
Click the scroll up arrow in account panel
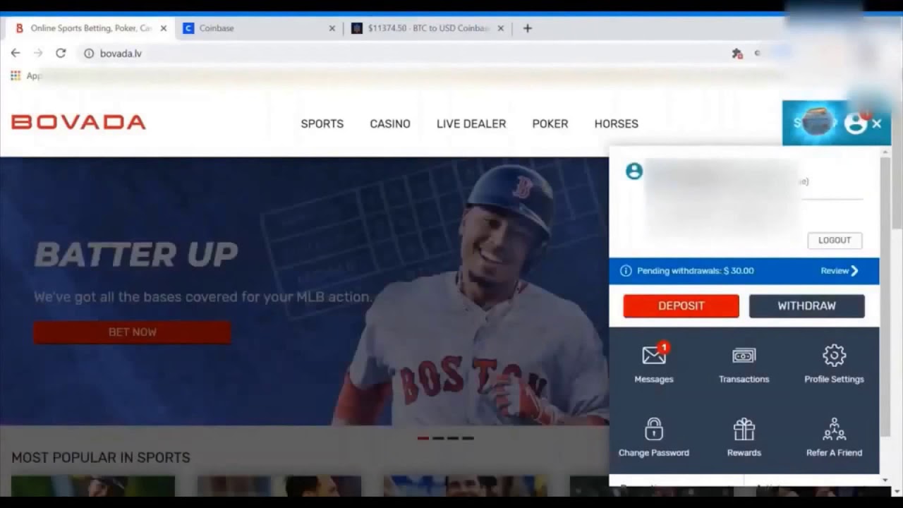click(885, 152)
